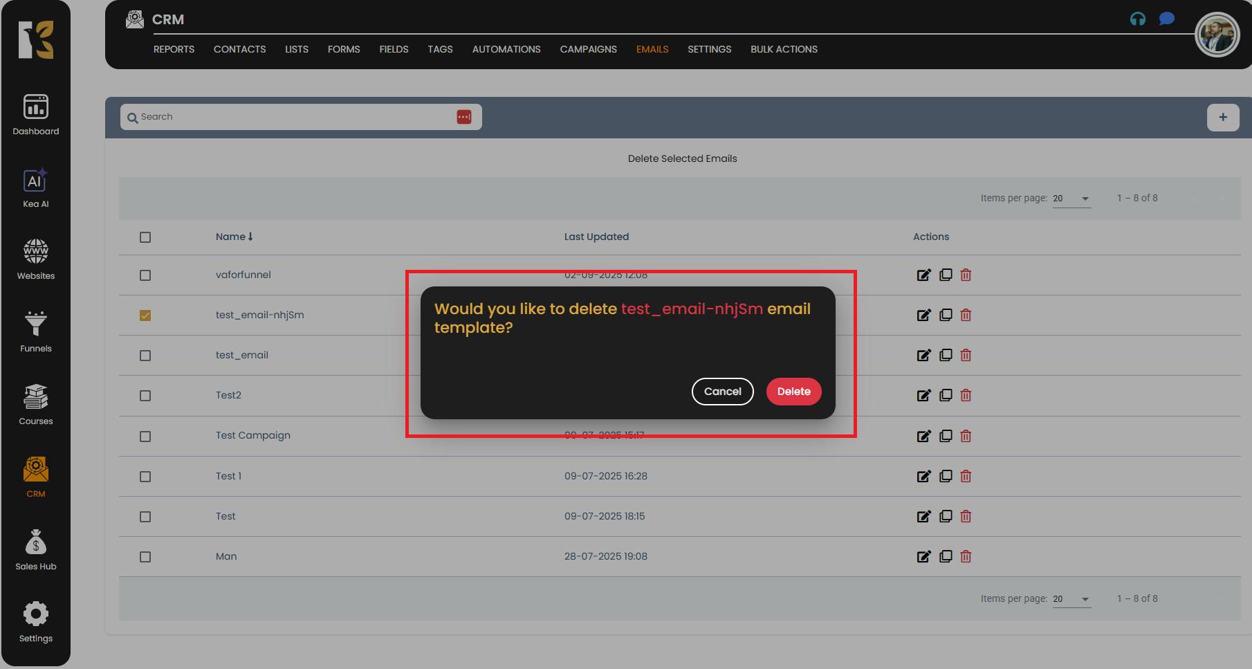Duplicate the Test 1 email template
Screen dimensions: 1252x669
[x=945, y=476]
